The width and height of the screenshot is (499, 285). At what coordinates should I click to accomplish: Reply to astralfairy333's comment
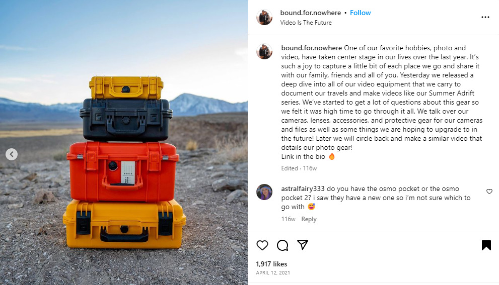coord(309,219)
